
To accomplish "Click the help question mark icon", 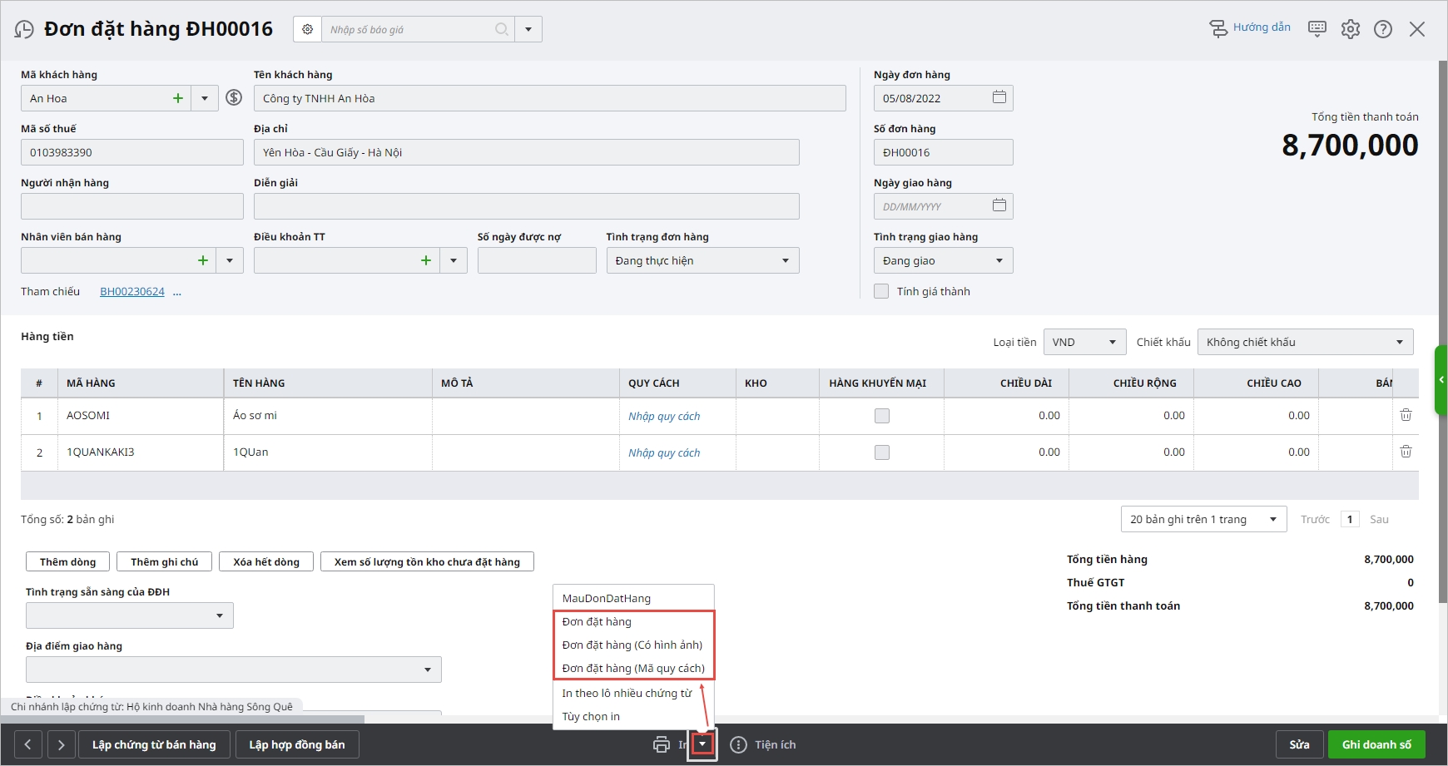I will point(1382,29).
